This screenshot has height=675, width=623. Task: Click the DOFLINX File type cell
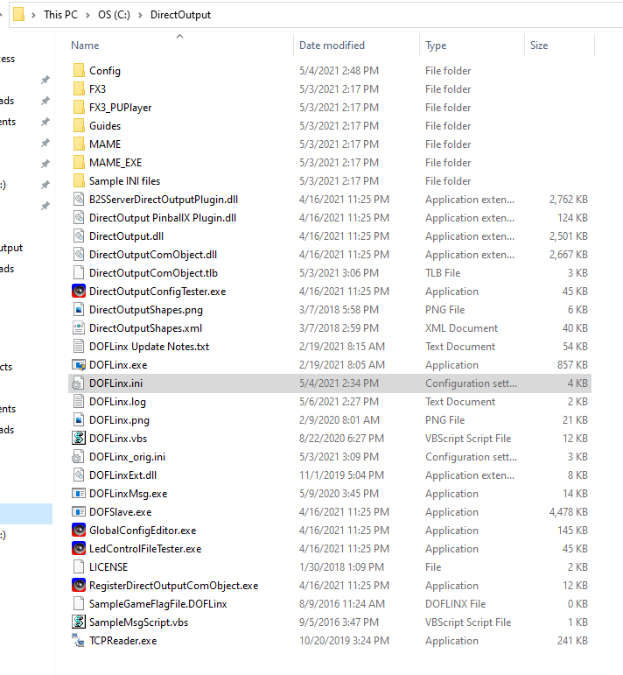click(x=456, y=604)
